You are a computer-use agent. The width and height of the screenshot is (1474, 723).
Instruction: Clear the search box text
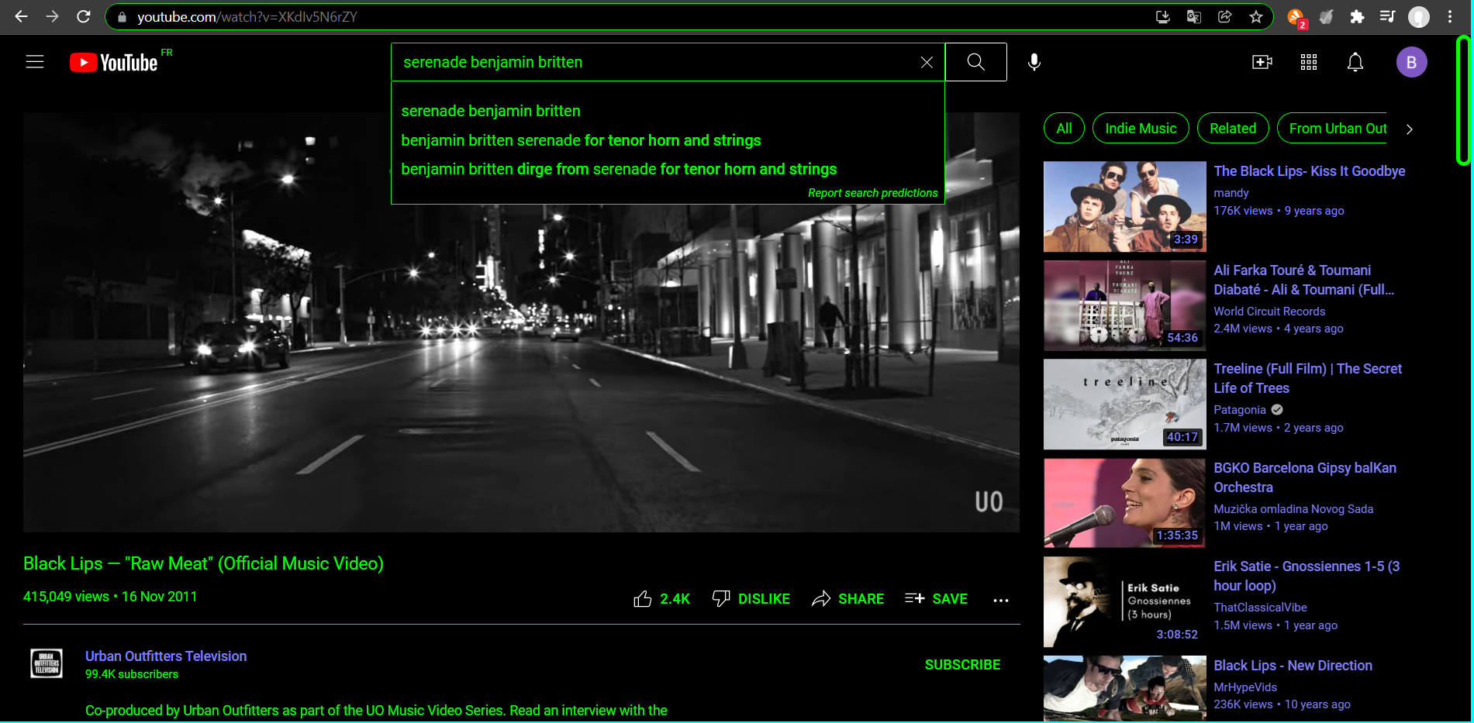[x=927, y=62]
